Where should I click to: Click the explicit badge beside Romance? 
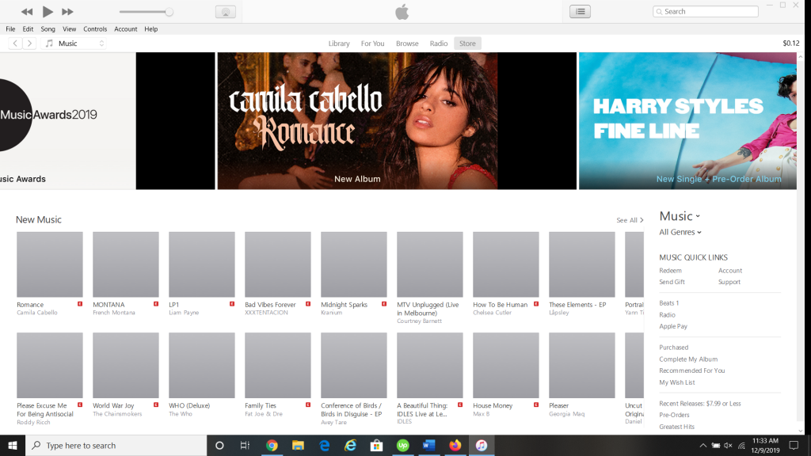[x=80, y=304]
